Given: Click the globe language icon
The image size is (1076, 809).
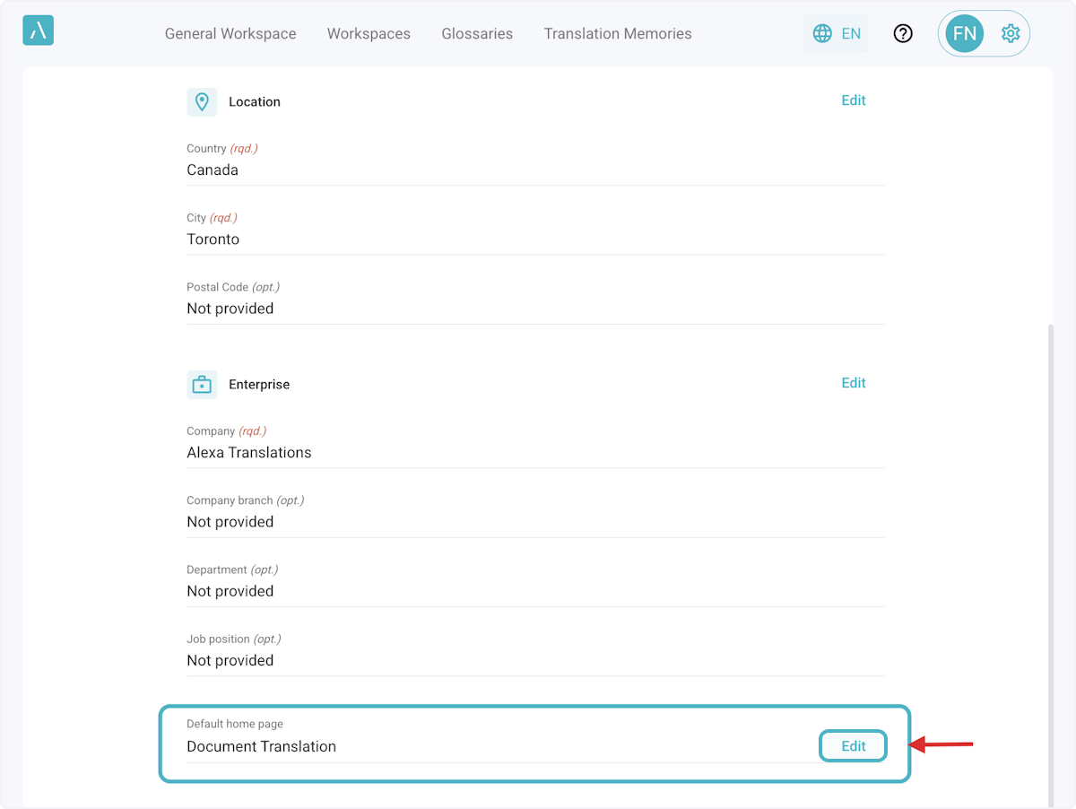Looking at the screenshot, I should point(822,34).
